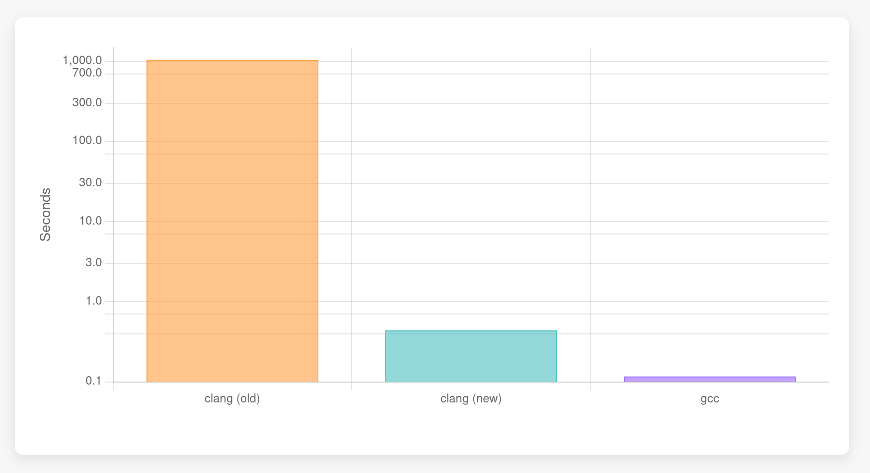870x473 pixels.
Task: Click empty plot area above clang (new) bar
Action: (471, 199)
